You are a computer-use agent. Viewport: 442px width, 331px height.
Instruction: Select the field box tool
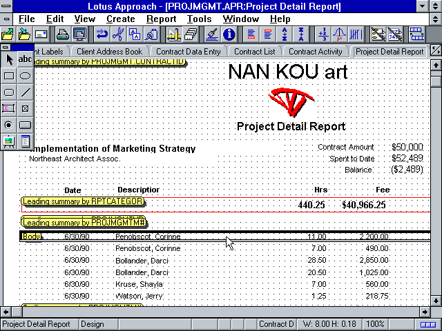click(x=9, y=109)
